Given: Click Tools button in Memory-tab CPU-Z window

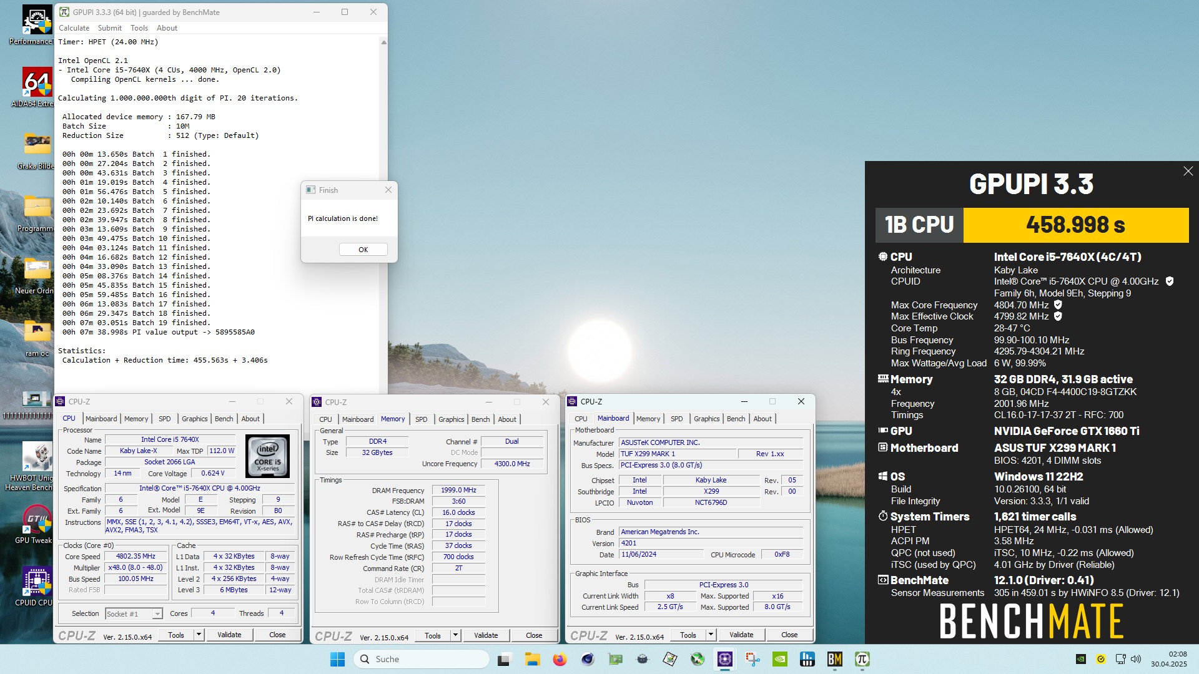Looking at the screenshot, I should [x=433, y=635].
